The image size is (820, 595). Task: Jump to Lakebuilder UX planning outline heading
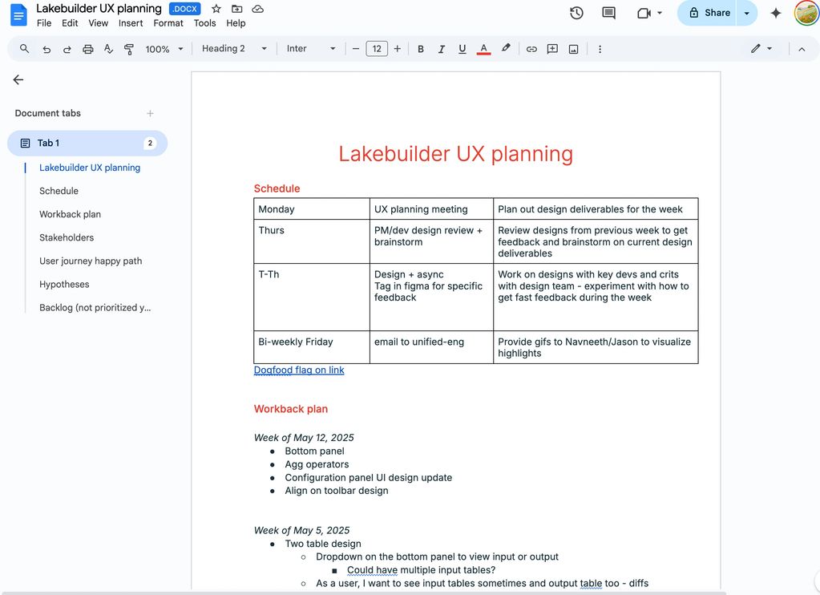coord(90,168)
